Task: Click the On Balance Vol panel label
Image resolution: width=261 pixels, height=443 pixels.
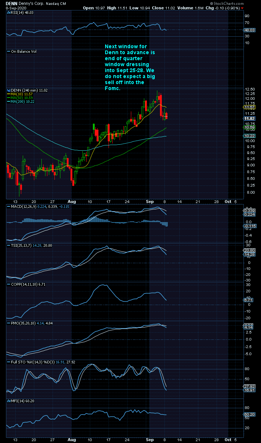Action: (22, 52)
